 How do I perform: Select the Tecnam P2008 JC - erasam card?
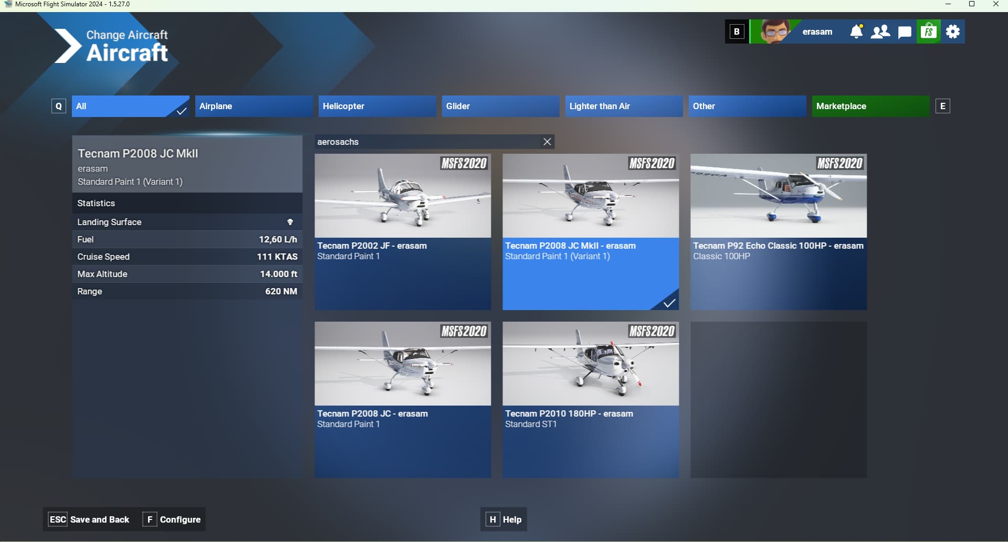(403, 399)
